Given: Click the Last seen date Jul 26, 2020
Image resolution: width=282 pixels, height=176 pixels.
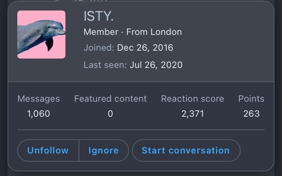Looking at the screenshot, I should (x=156, y=65).
